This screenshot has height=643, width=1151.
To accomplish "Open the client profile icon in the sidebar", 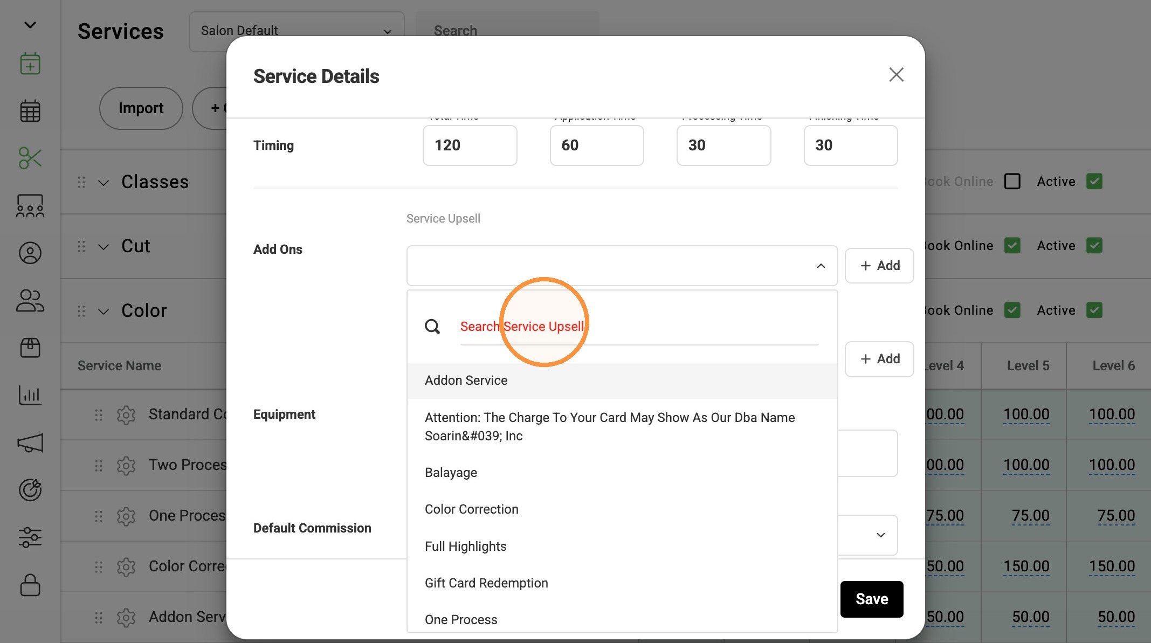I will point(30,253).
